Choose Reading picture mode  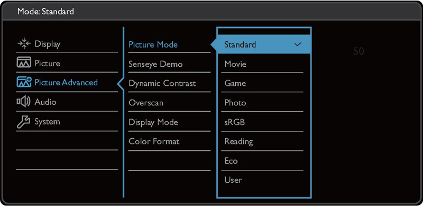click(x=262, y=141)
